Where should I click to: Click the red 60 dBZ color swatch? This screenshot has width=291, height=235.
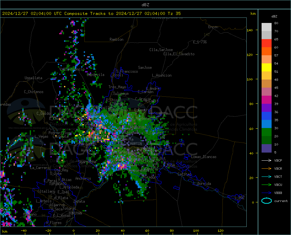(266, 43)
